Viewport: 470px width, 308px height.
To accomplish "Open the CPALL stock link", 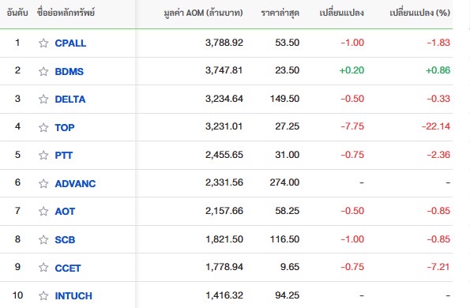I will (x=70, y=43).
